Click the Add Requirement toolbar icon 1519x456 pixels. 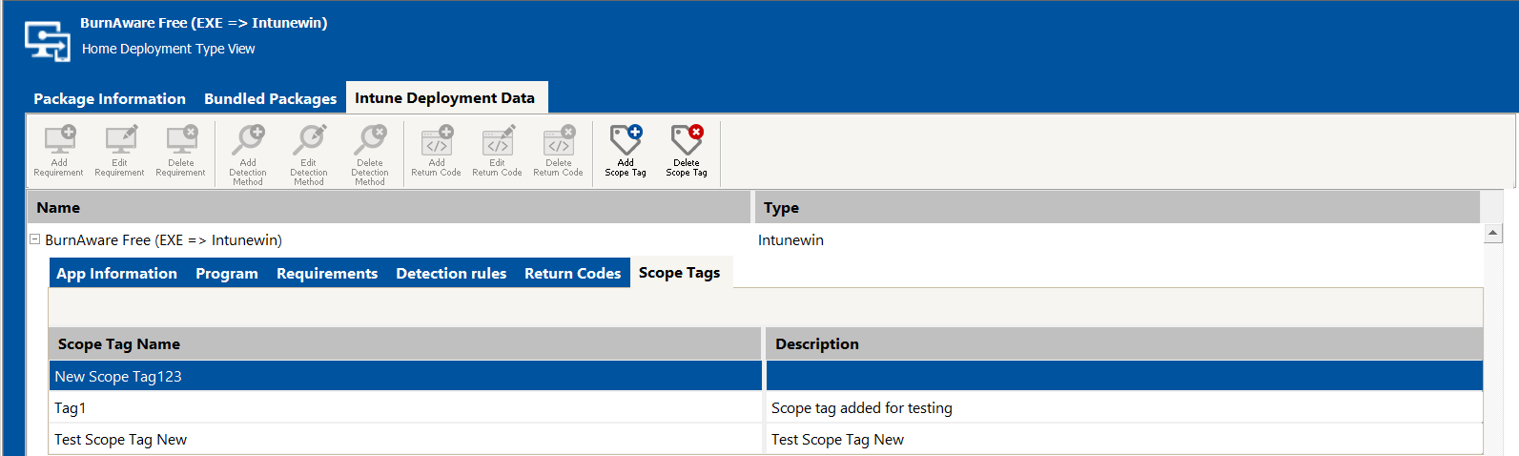tap(59, 141)
